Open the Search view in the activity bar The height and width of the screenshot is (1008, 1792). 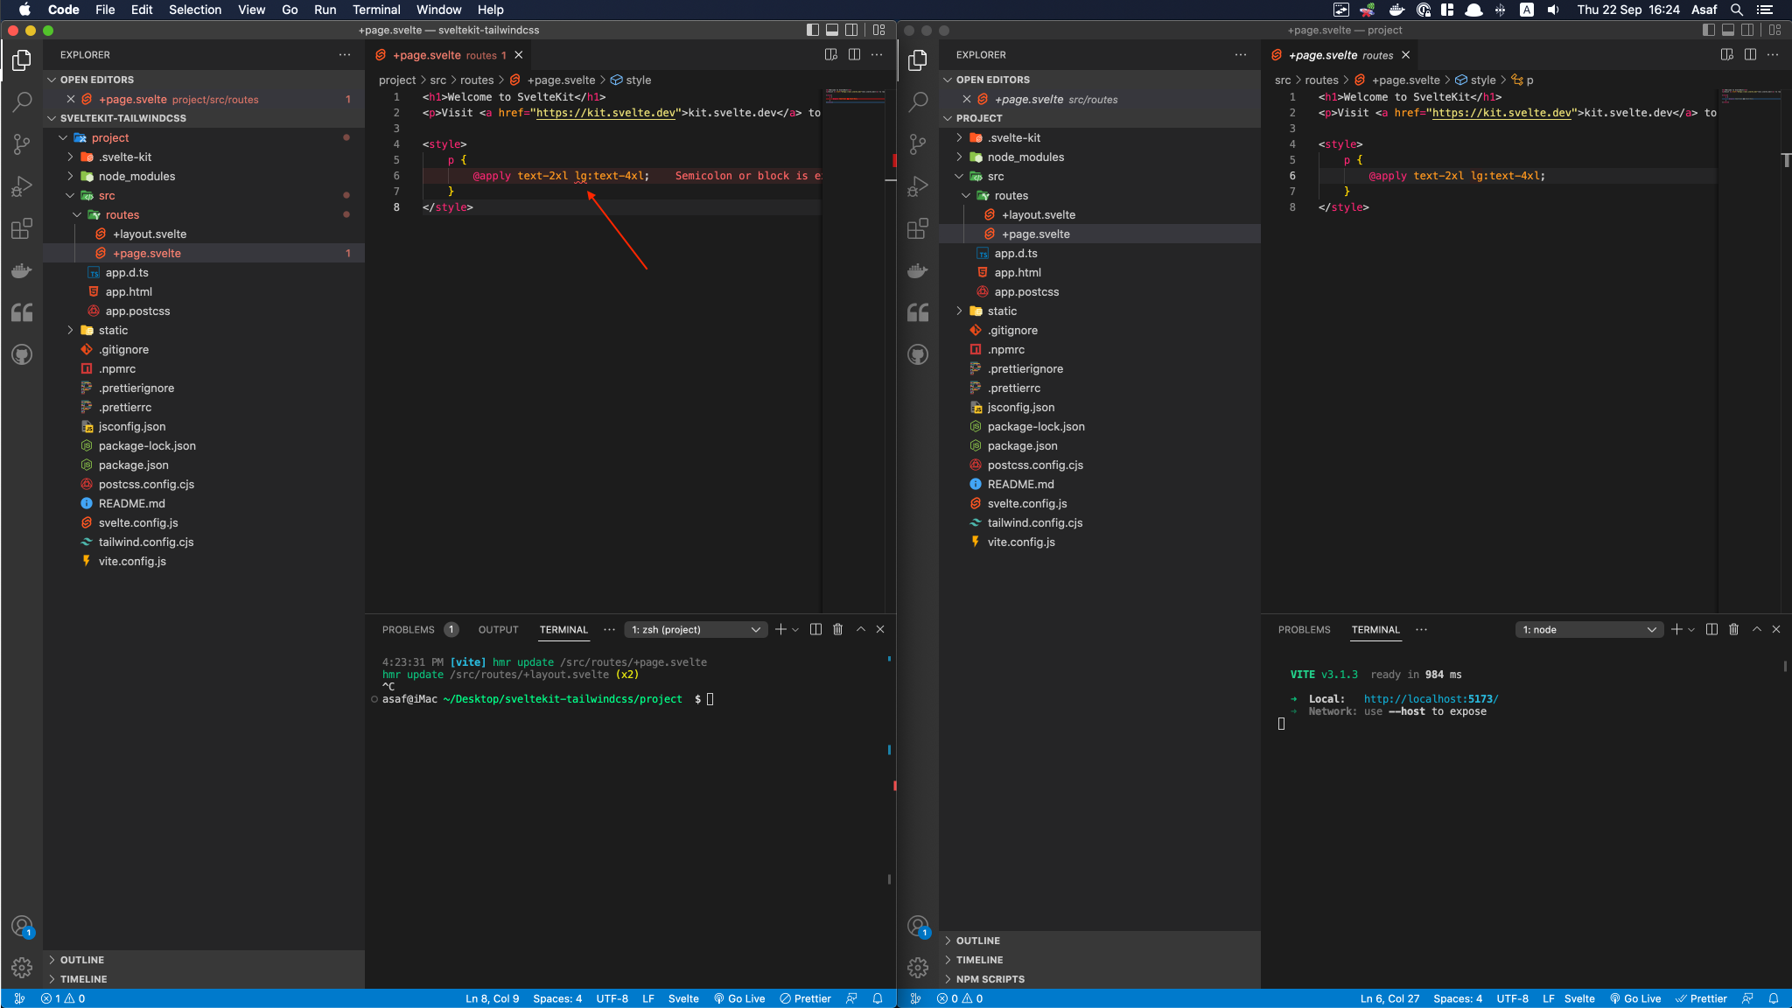[x=22, y=102]
